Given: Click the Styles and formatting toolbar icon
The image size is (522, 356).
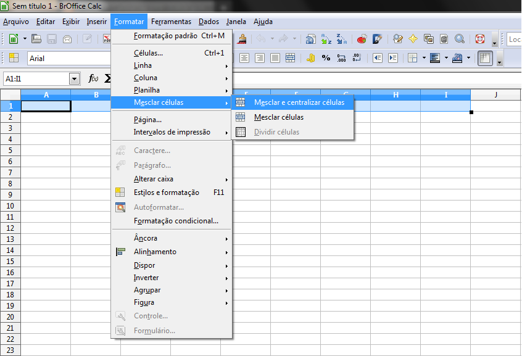Looking at the screenshot, I should tap(14, 58).
